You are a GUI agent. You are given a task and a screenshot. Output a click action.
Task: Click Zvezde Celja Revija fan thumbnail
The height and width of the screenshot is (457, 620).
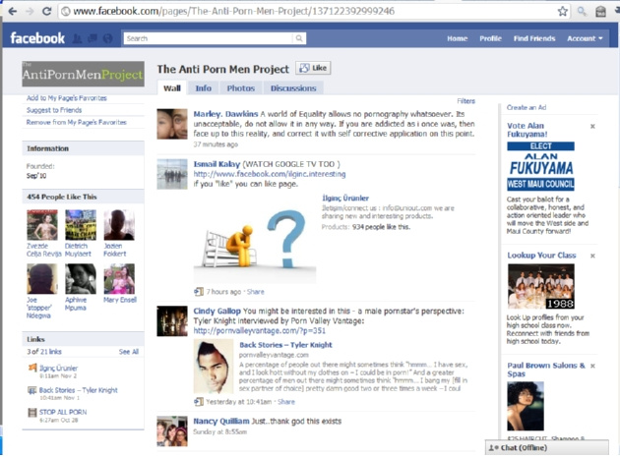42,225
